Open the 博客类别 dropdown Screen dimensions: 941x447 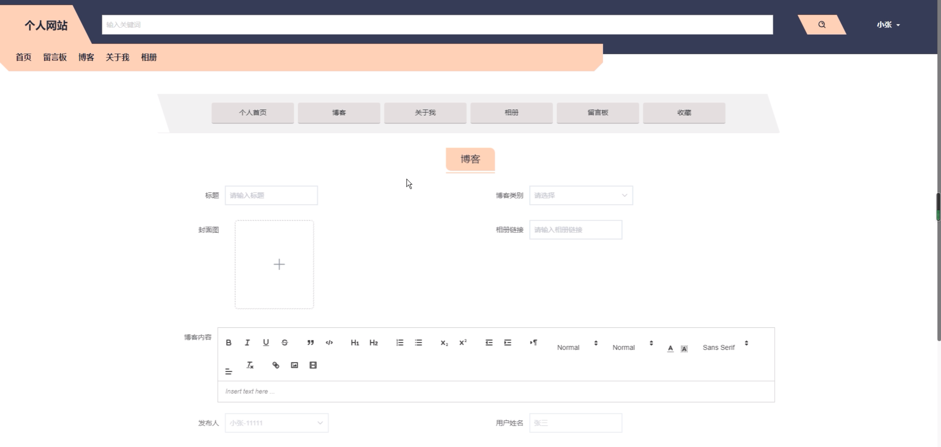pos(581,196)
